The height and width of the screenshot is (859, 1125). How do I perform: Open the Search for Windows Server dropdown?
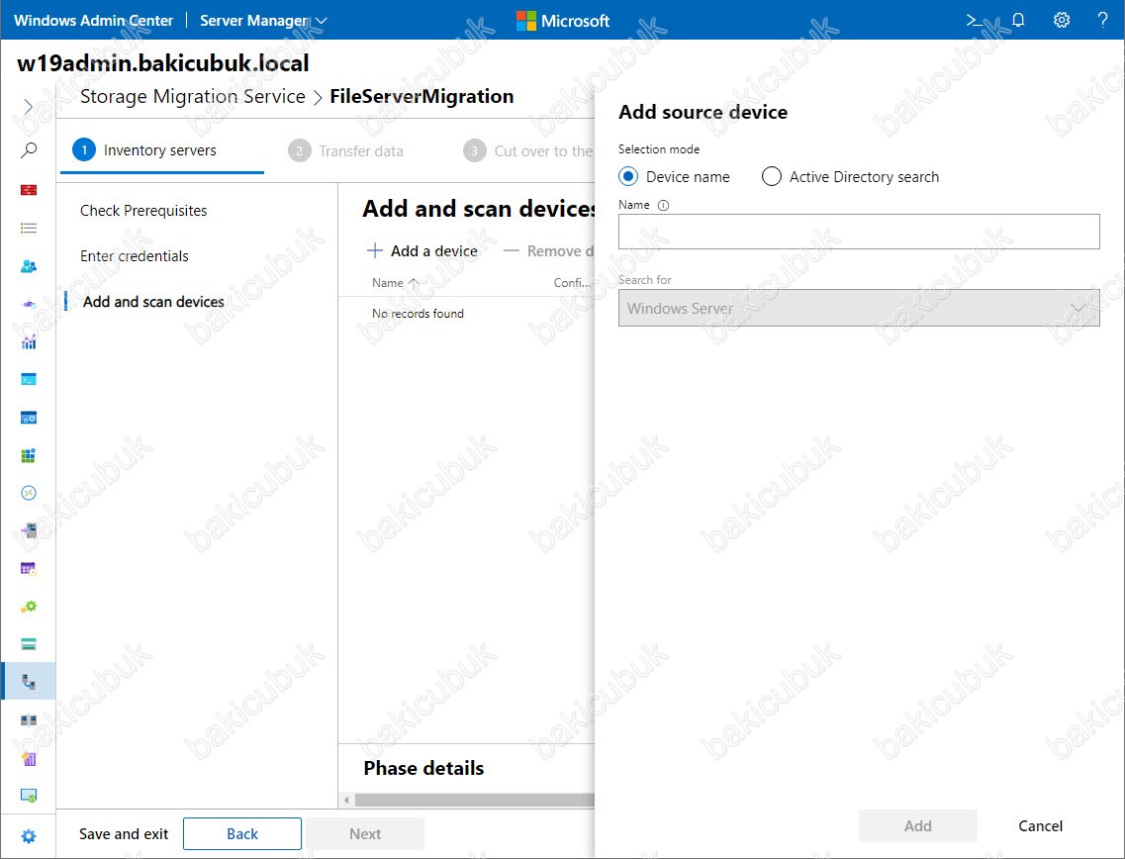pyautogui.click(x=859, y=308)
